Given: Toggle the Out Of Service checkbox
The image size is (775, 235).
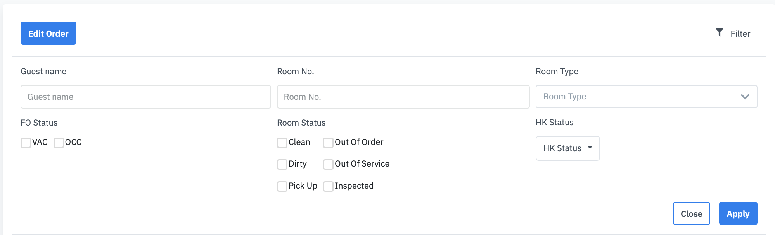Looking at the screenshot, I should (x=328, y=164).
